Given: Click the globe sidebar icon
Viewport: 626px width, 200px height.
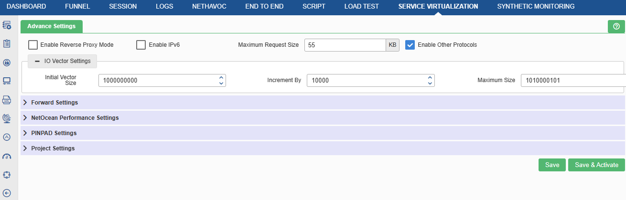Looking at the screenshot, I should (x=7, y=118).
